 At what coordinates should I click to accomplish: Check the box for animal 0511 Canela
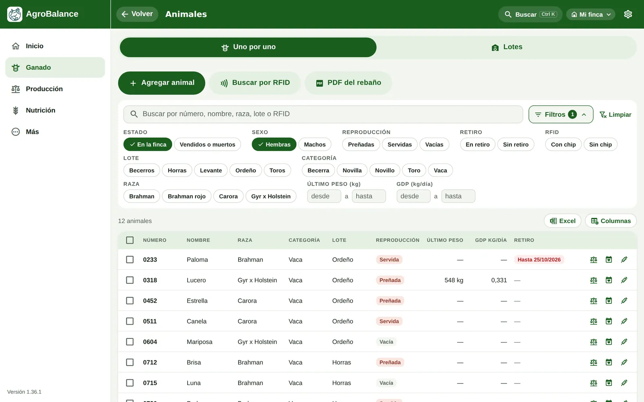tap(130, 321)
